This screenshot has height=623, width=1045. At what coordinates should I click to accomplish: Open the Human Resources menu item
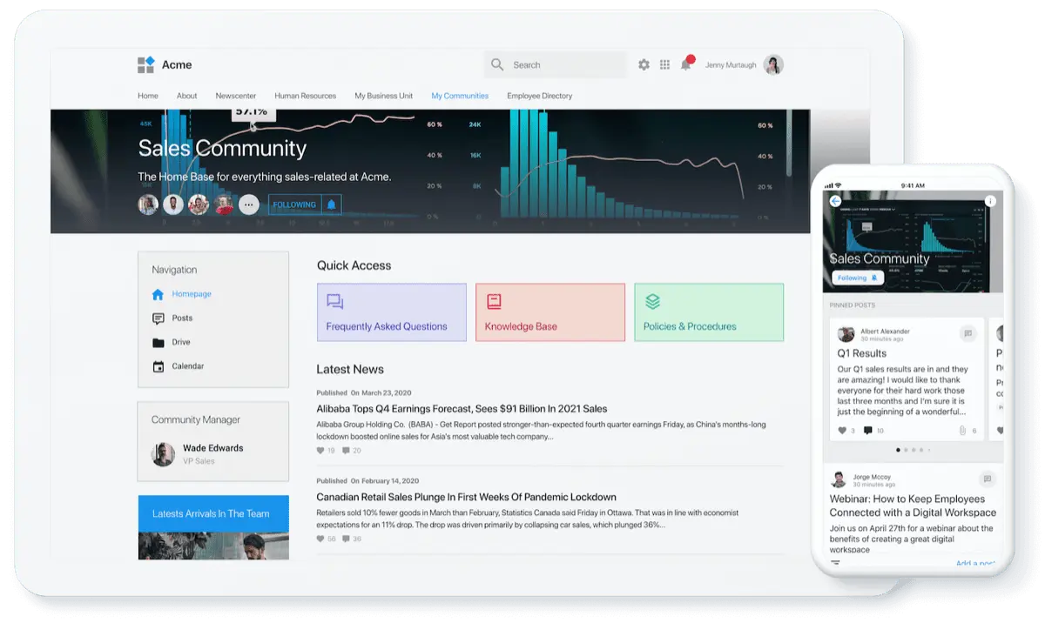coord(305,96)
